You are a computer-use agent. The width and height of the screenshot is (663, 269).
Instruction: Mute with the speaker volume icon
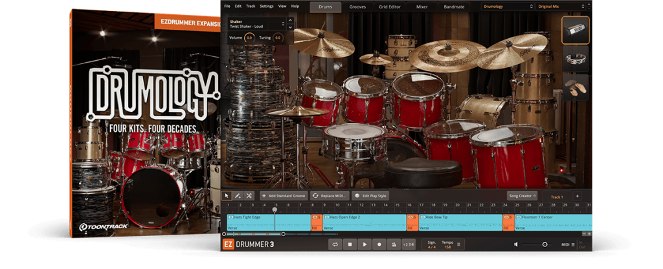pyautogui.click(x=516, y=244)
